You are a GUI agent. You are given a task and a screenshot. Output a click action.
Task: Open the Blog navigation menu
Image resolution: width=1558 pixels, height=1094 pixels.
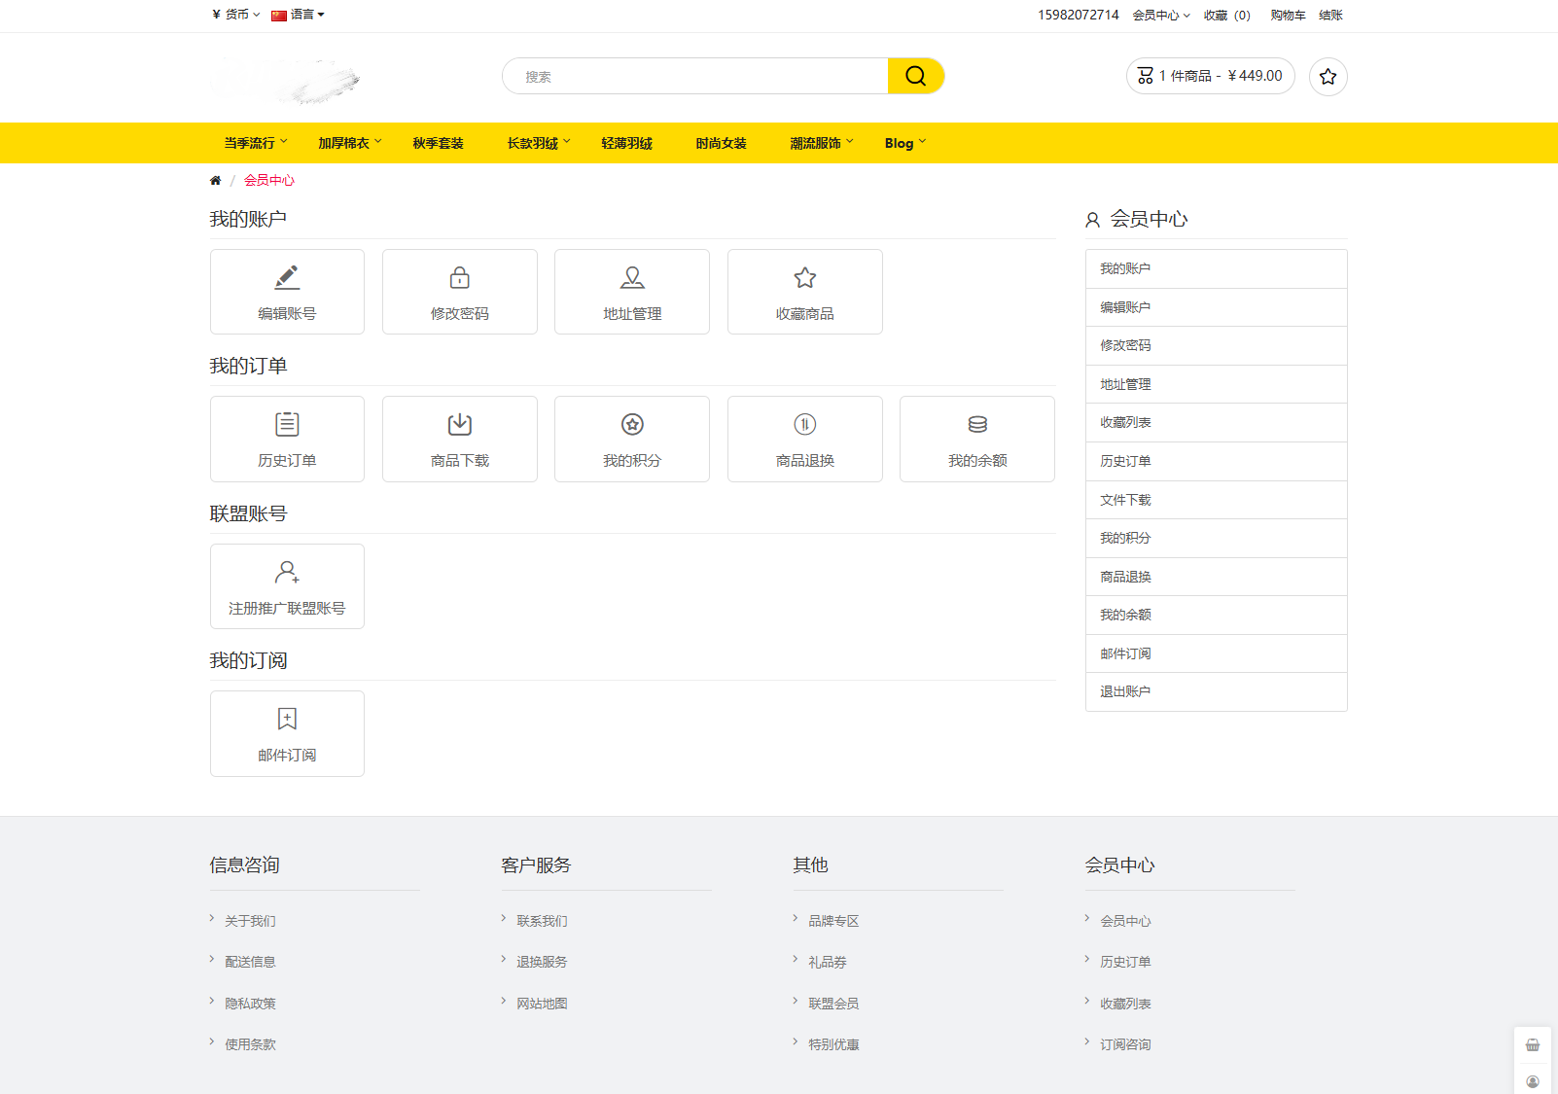(x=904, y=143)
